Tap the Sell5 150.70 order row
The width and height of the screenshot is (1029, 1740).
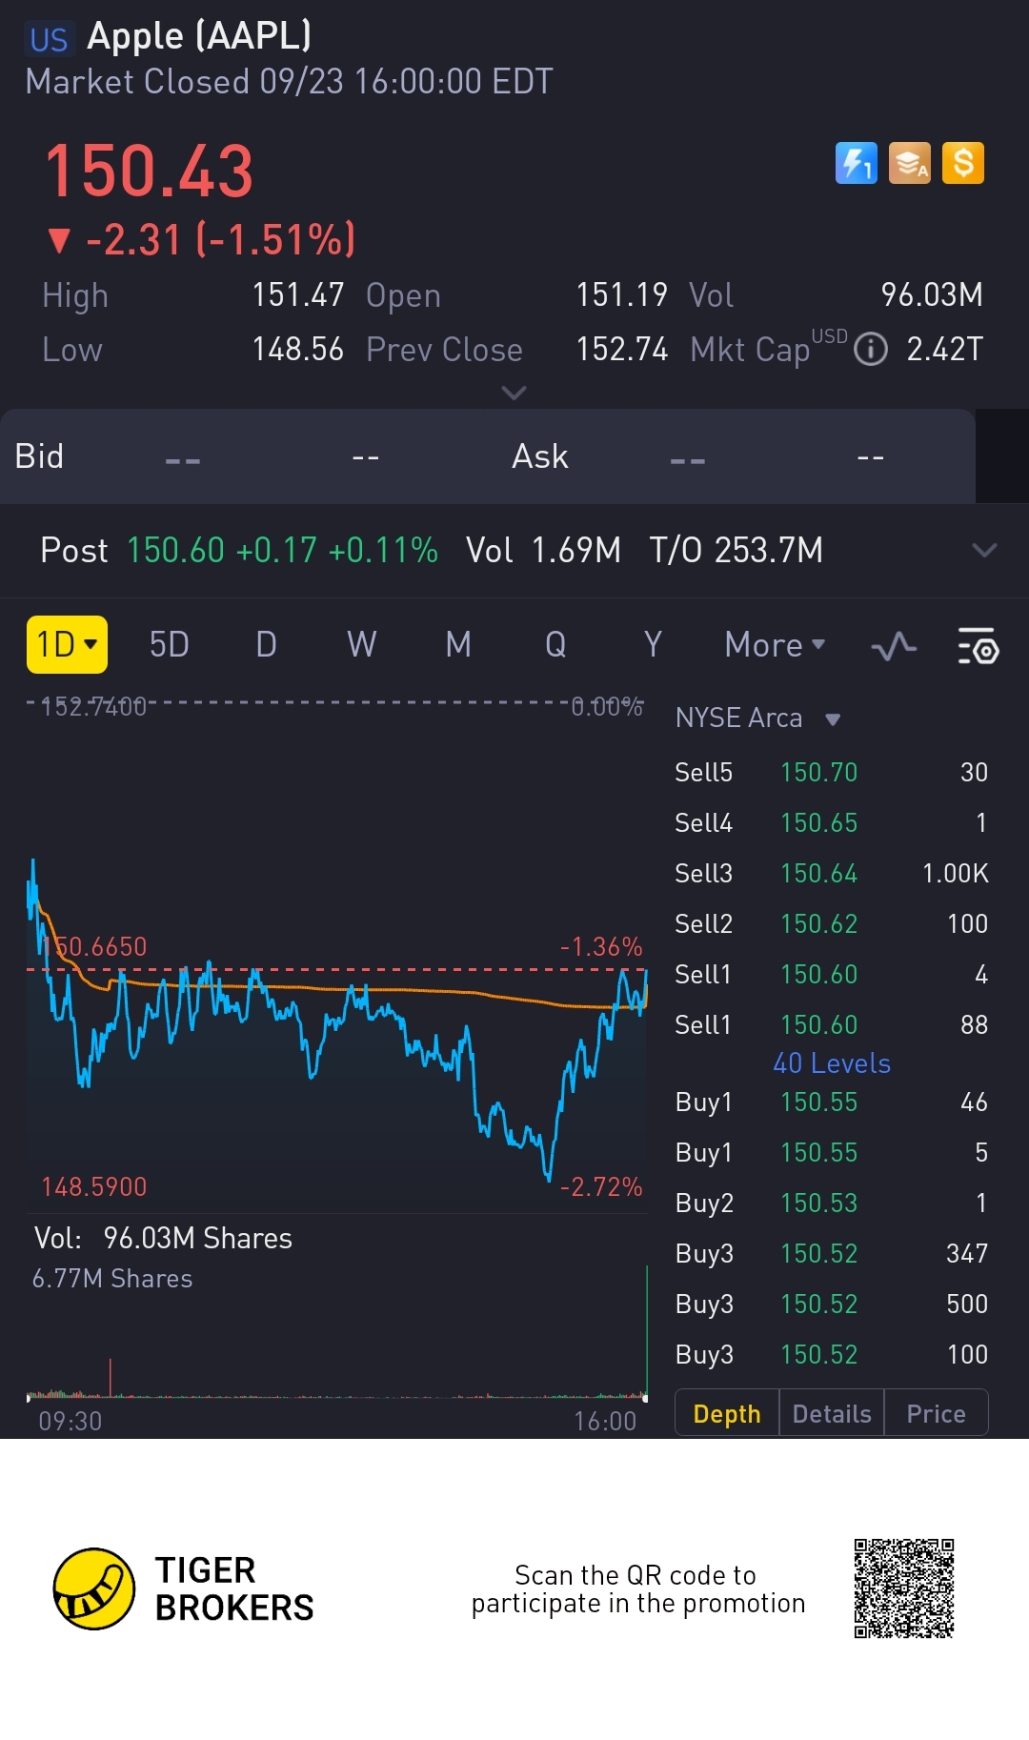pyautogui.click(x=832, y=772)
